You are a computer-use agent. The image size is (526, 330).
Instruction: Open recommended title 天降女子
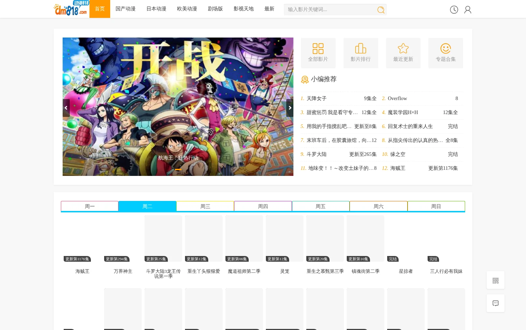click(317, 98)
